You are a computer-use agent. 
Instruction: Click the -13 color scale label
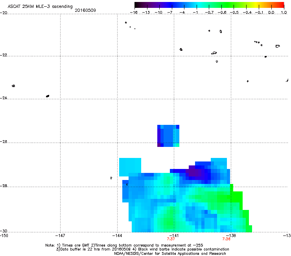pos(146,13)
